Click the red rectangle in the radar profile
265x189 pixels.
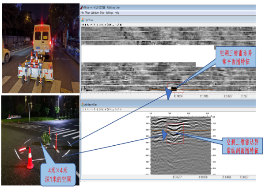click(x=174, y=143)
